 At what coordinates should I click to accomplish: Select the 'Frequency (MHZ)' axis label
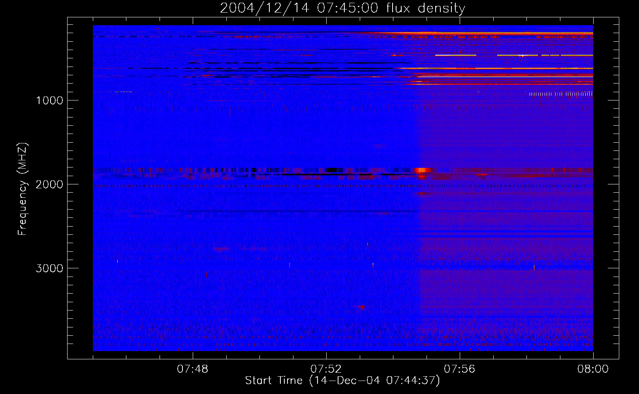tap(23, 189)
